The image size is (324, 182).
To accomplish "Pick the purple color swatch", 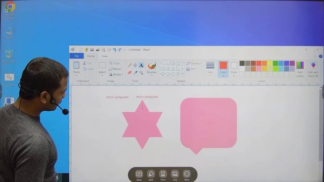I will 292,63.
